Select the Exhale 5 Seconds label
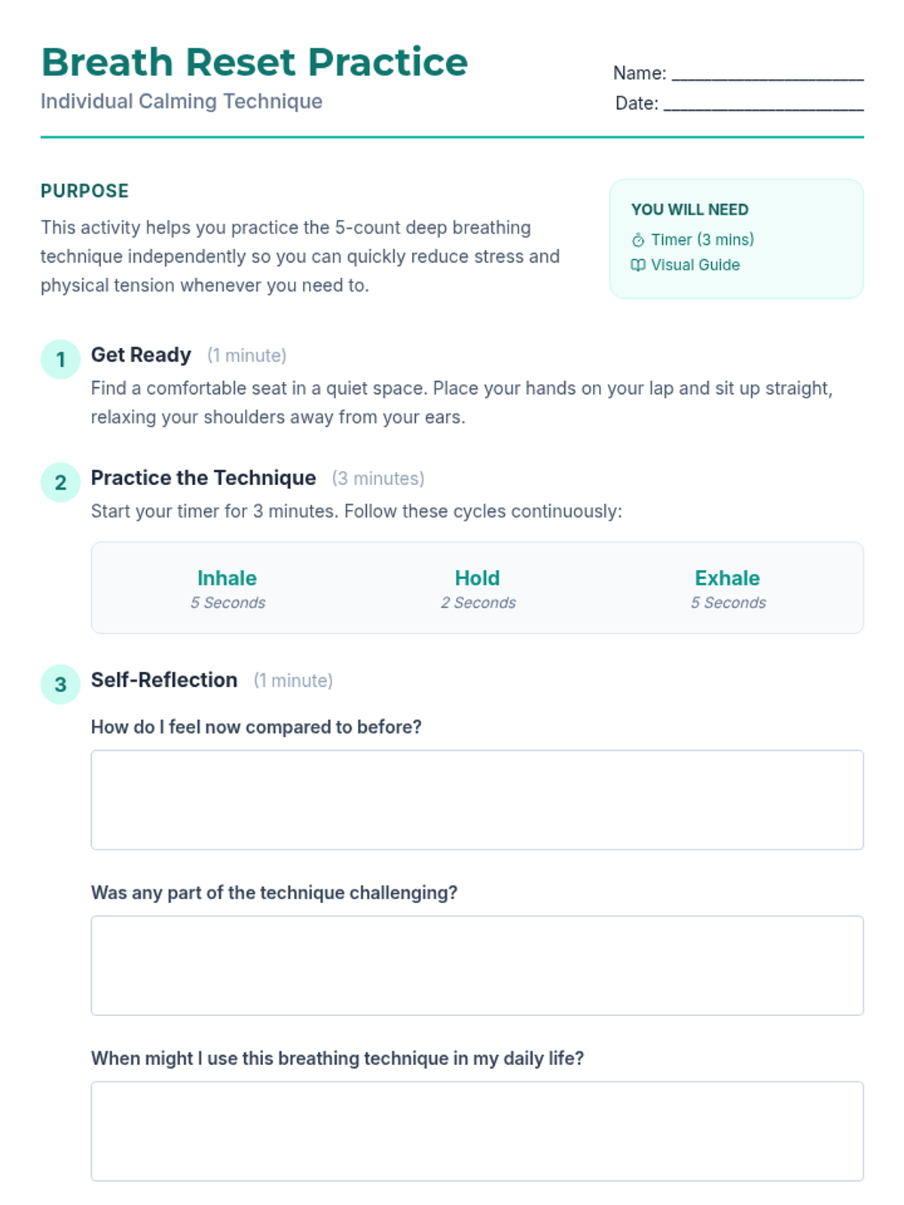 [x=728, y=589]
